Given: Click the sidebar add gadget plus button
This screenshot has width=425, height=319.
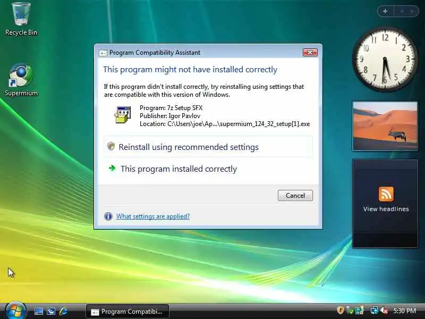Looking at the screenshot, I should [x=385, y=11].
